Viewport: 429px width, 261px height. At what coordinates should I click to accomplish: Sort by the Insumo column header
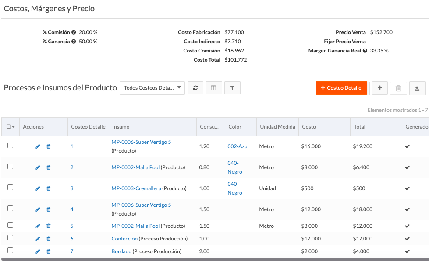click(121, 127)
